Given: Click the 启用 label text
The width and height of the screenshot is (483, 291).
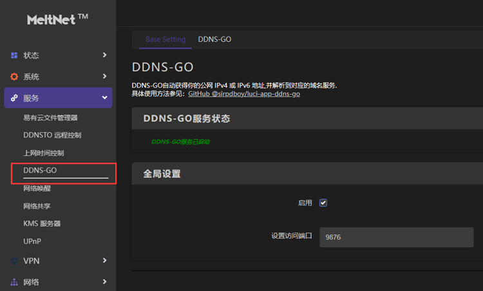Looking at the screenshot, I should pos(305,203).
